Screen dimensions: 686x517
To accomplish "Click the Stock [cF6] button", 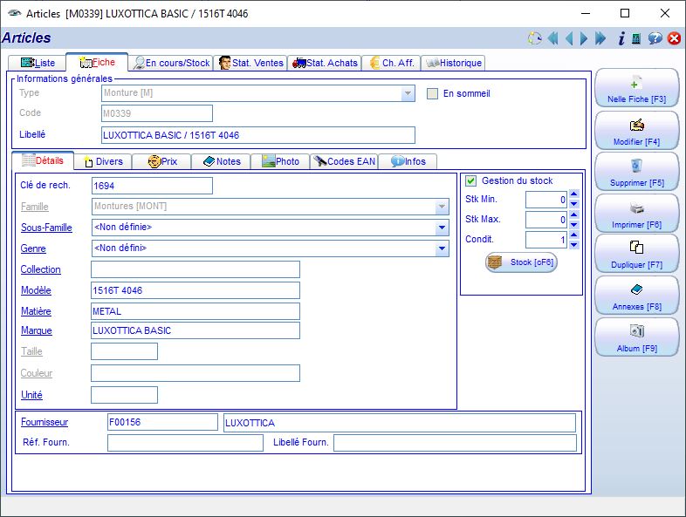I will [x=521, y=262].
